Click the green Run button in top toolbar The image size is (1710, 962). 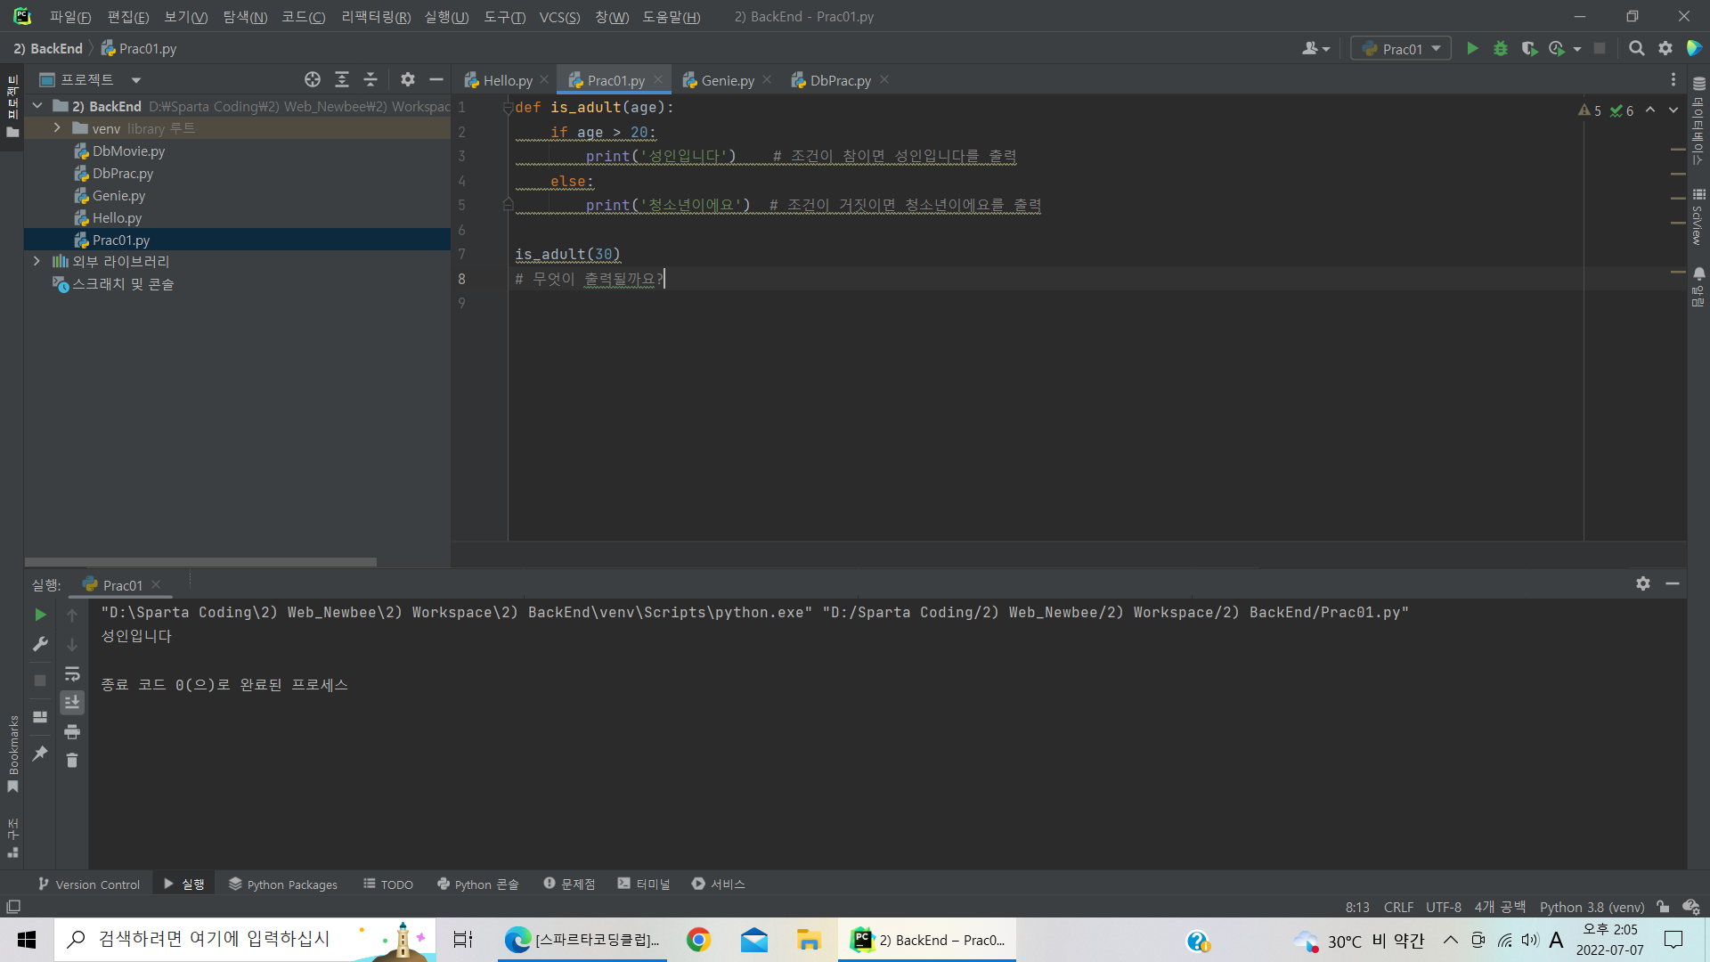[x=1472, y=49]
